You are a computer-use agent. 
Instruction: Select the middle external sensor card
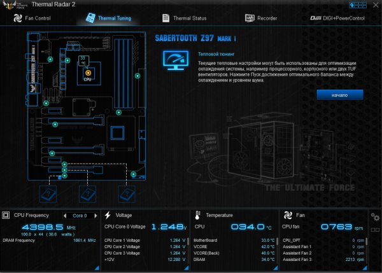87,194
